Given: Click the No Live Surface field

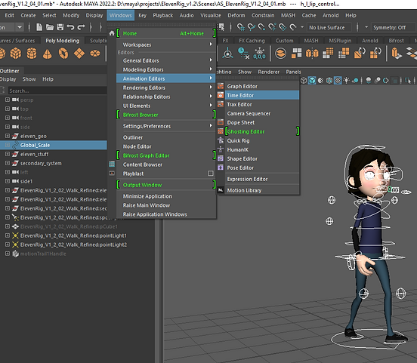Looking at the screenshot, I should (329, 27).
